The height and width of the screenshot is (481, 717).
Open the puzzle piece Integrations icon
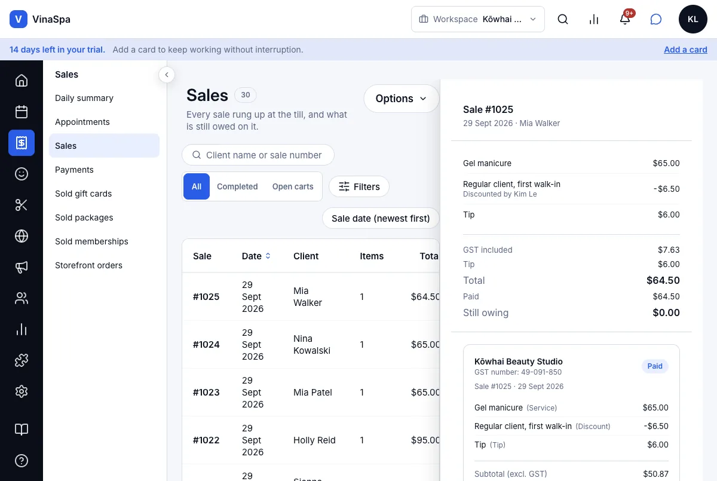[22, 360]
